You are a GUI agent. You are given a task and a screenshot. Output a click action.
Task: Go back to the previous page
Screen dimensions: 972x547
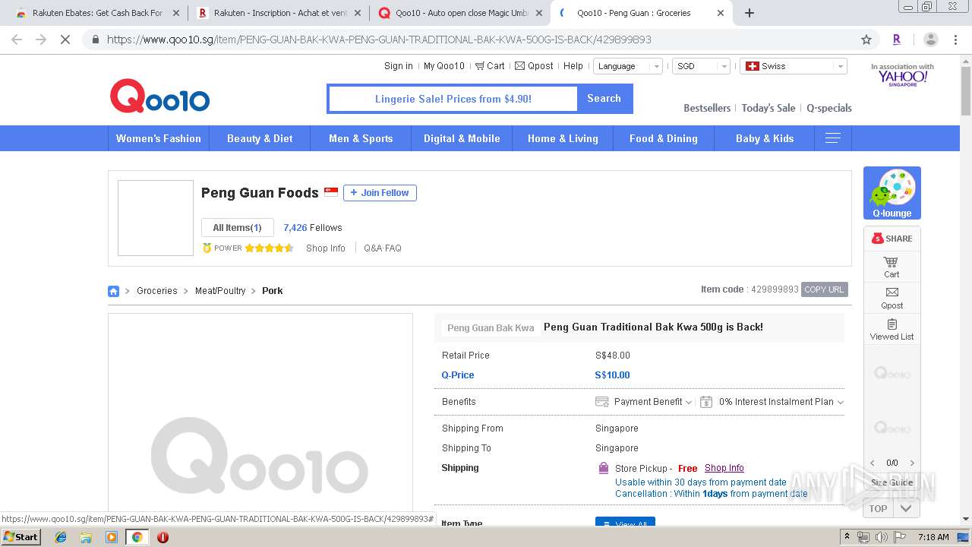coord(17,40)
